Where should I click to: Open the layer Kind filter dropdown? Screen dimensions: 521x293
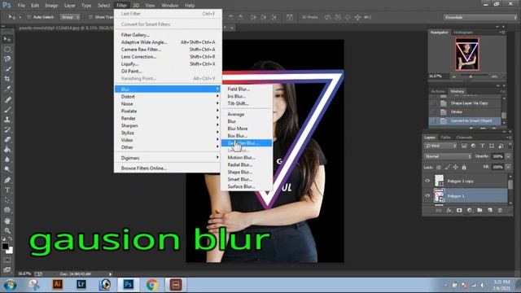pyautogui.click(x=440, y=146)
